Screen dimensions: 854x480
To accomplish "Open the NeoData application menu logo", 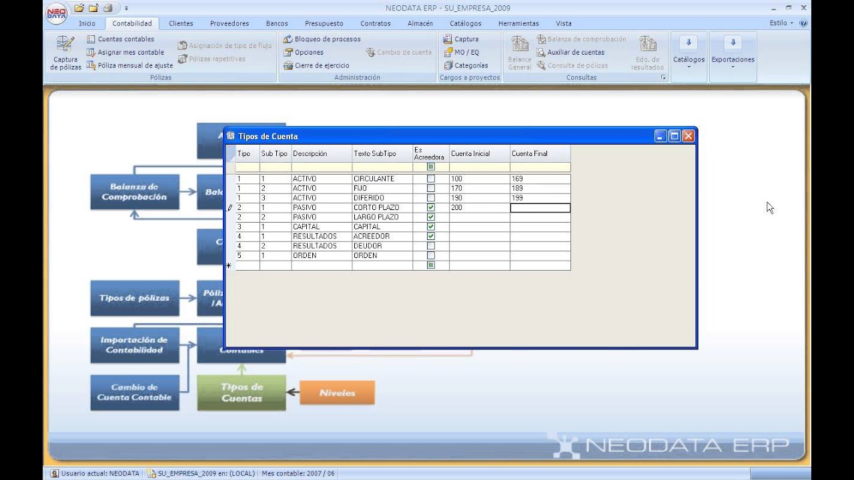I will click(57, 12).
